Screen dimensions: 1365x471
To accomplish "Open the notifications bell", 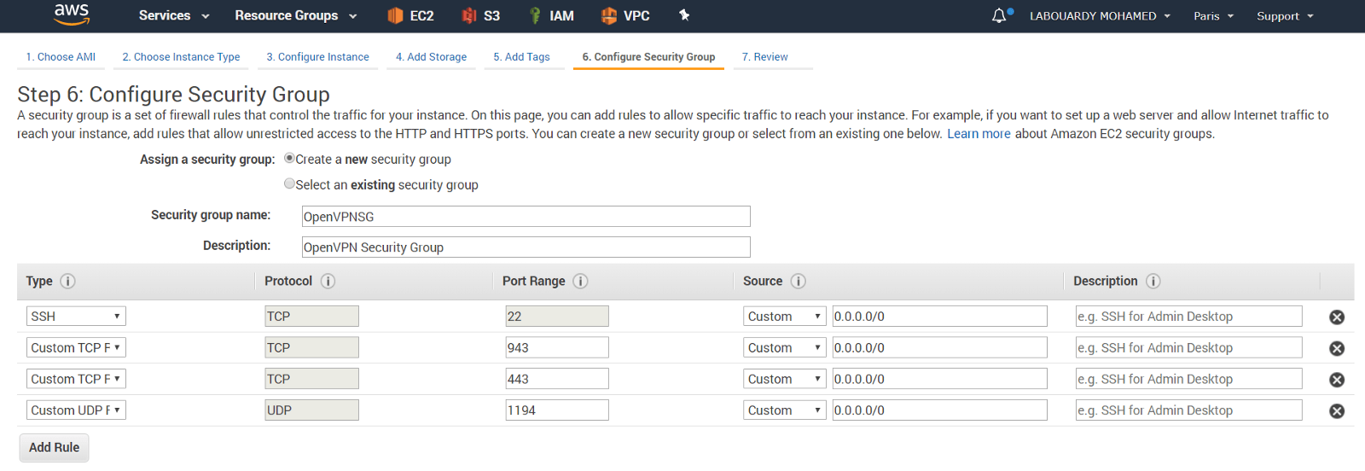I will coord(999,15).
